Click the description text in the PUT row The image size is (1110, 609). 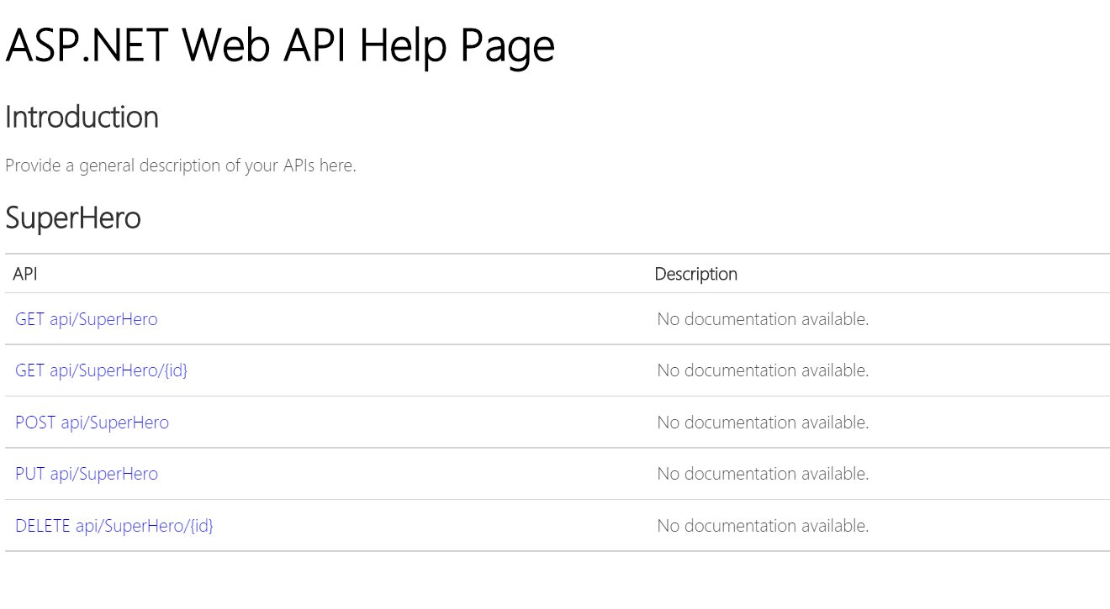762,474
